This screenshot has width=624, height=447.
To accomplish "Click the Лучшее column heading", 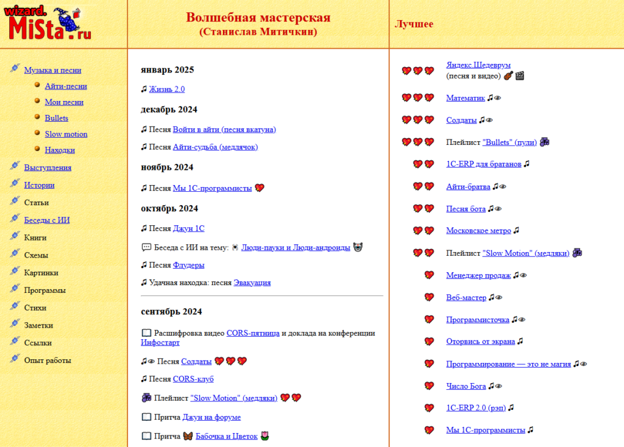I will click(414, 24).
